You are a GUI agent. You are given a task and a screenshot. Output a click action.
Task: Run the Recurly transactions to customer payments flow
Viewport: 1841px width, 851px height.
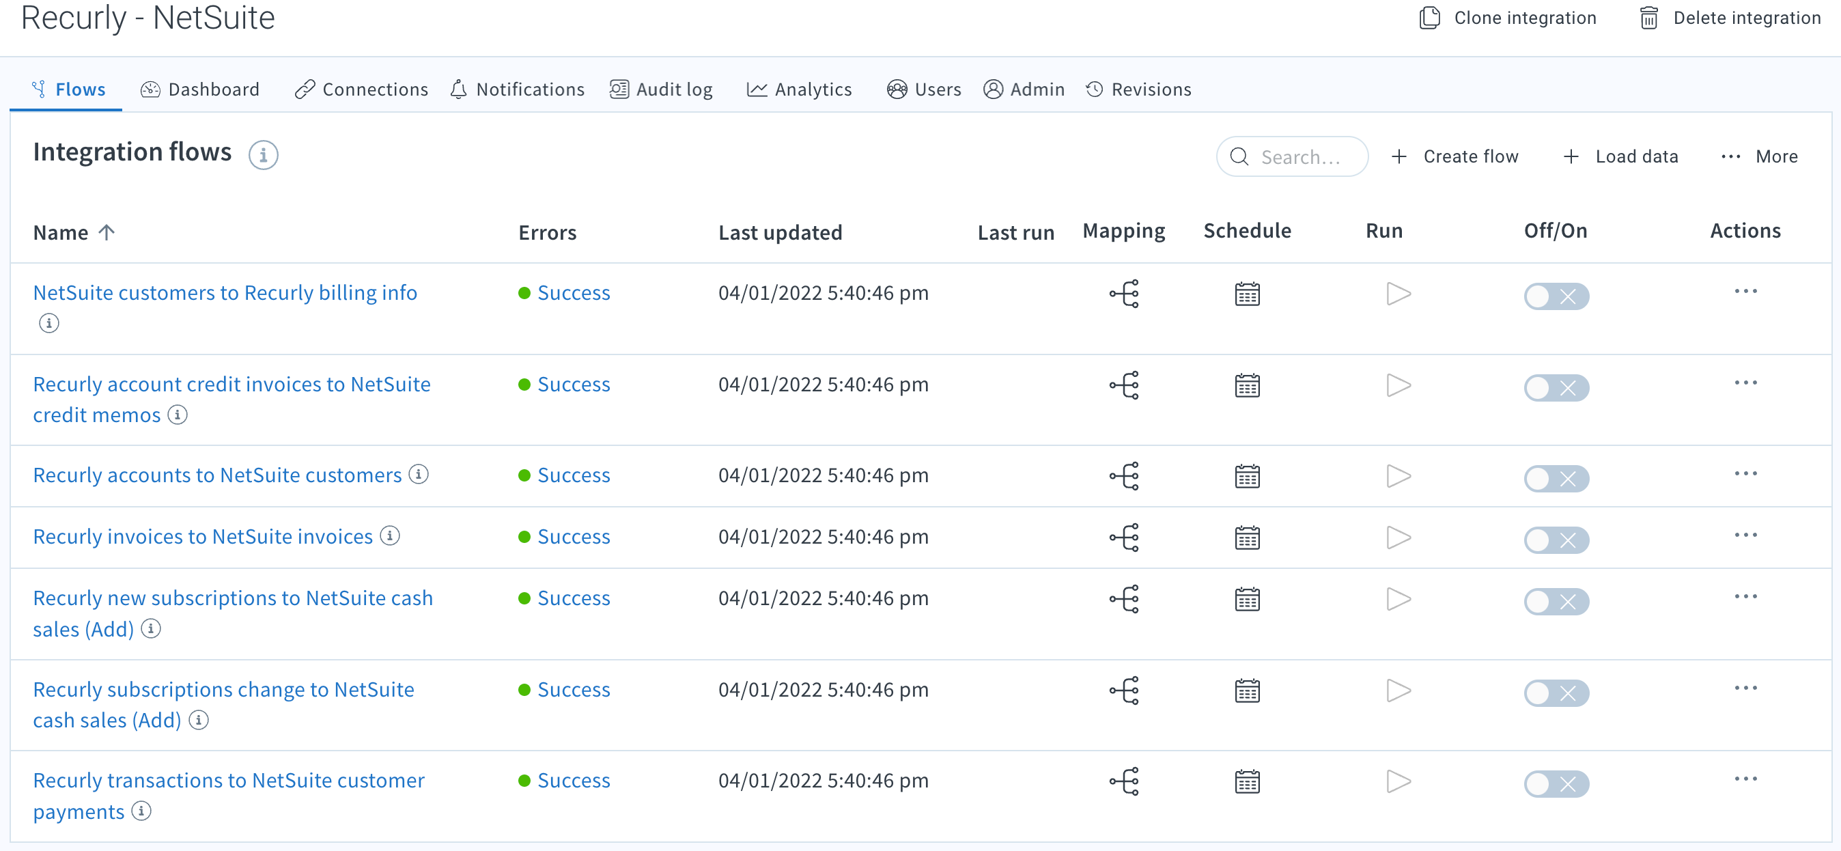pos(1398,781)
